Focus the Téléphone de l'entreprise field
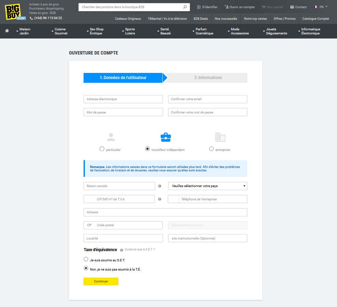The image size is (337, 307). tap(207, 199)
